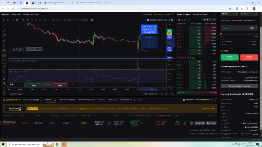Open 'История Ордеров' tab
This screenshot has height=147, width=262.
(67, 100)
